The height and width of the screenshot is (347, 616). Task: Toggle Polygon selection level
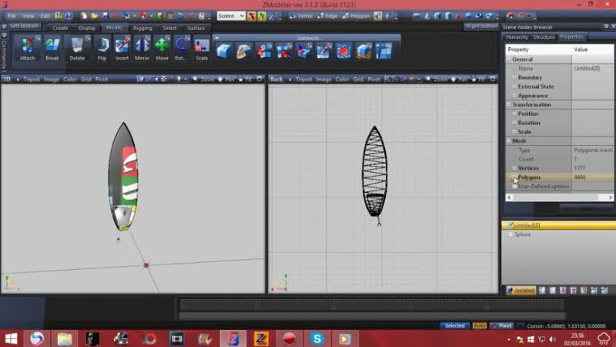[x=356, y=15]
